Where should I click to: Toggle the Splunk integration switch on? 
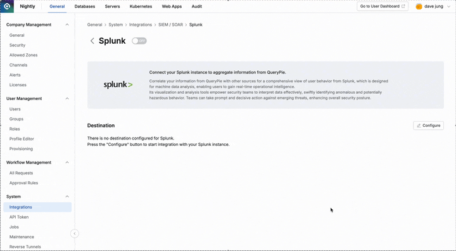pyautogui.click(x=139, y=41)
